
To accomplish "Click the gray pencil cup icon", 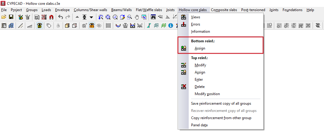I will pyautogui.click(x=28, y=17).
